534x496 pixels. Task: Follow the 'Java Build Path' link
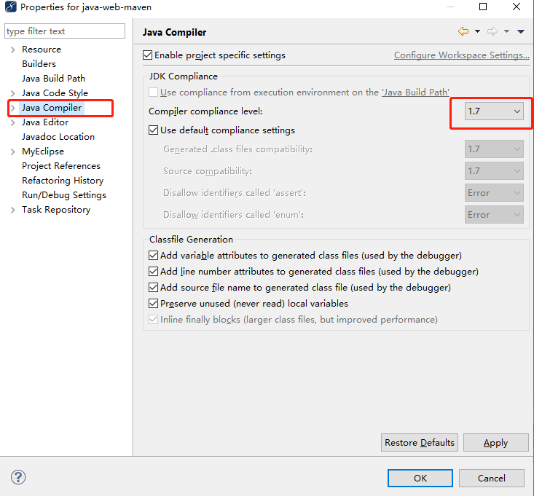click(415, 92)
